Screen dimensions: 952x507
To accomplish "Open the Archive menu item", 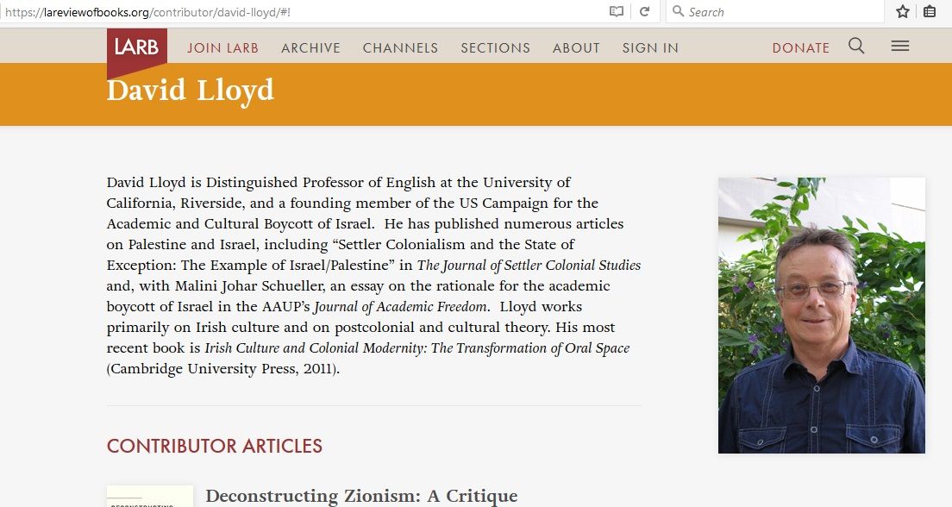I will [310, 48].
